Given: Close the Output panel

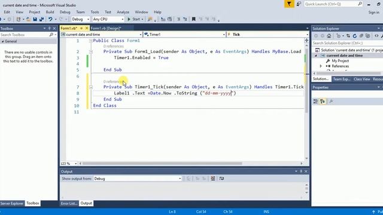Looking at the screenshot, I should pyautogui.click(x=306, y=171).
